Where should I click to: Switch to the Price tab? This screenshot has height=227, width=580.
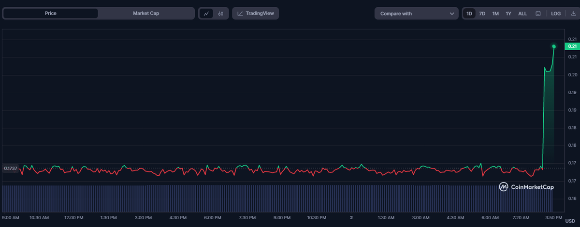click(51, 14)
